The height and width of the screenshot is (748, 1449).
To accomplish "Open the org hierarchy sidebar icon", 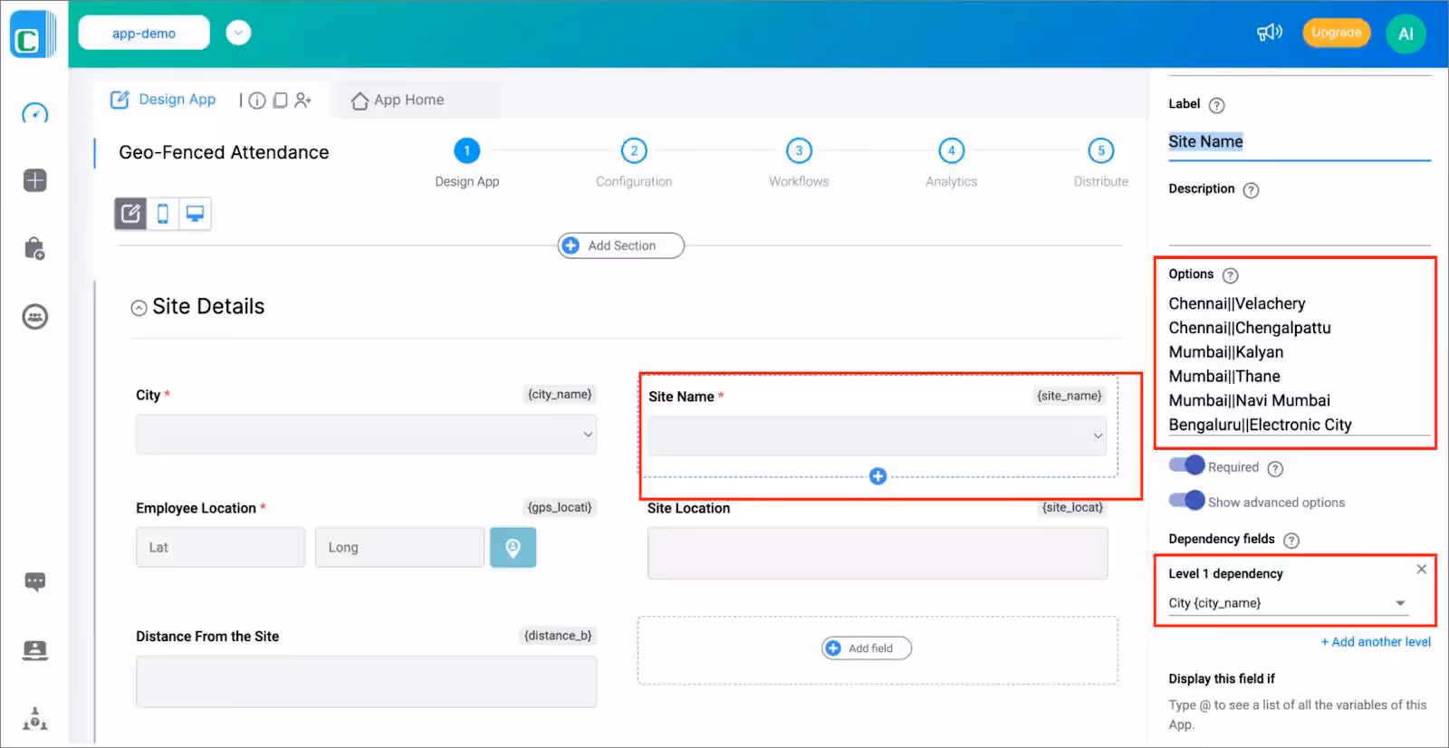I will tap(34, 719).
